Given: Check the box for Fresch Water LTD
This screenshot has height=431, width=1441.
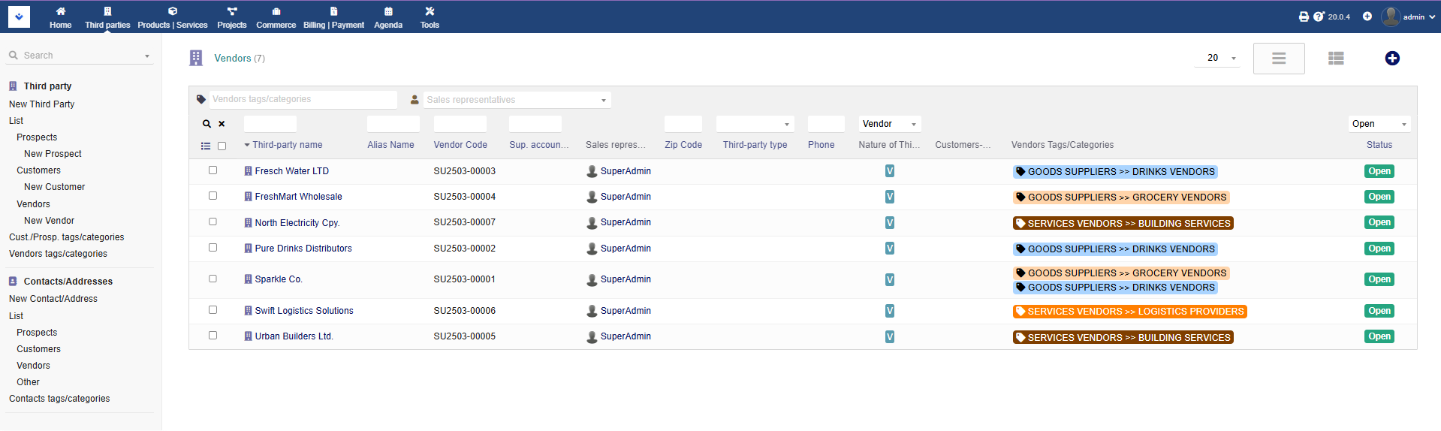Looking at the screenshot, I should (x=213, y=170).
